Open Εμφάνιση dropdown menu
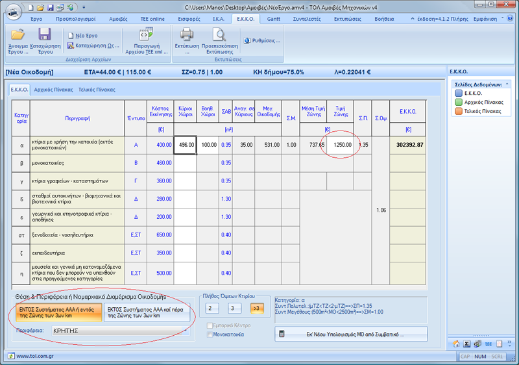The image size is (519, 365). tap(488, 19)
